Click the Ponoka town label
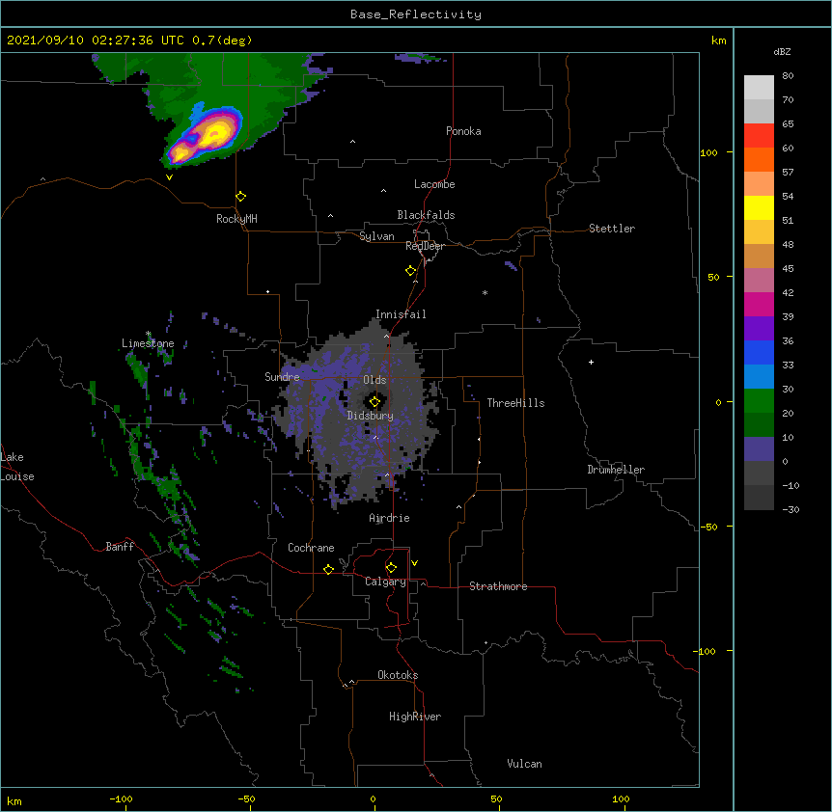 click(463, 131)
